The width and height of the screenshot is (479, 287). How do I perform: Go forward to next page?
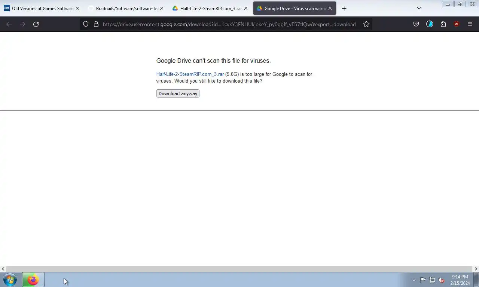tap(22, 24)
